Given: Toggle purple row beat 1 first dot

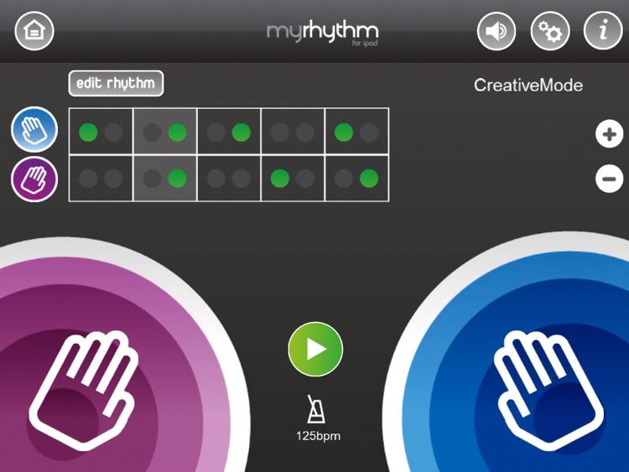Looking at the screenshot, I should click(x=88, y=179).
